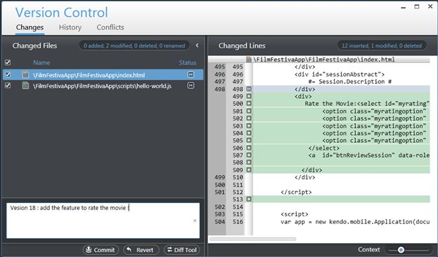This screenshot has width=438, height=257.
Task: Click the inserted marker on line 503
Action: [x=249, y=126]
